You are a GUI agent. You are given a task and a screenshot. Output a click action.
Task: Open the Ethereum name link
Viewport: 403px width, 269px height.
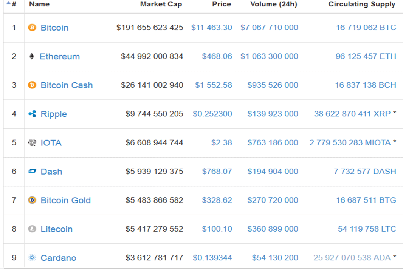[x=60, y=56]
